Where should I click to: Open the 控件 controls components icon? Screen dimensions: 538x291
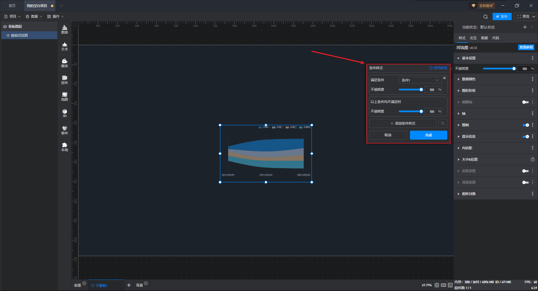click(64, 79)
